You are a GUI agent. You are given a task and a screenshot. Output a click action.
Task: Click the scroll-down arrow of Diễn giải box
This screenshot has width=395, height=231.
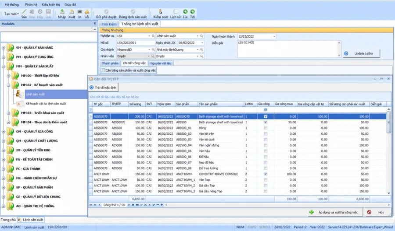pos(339,55)
